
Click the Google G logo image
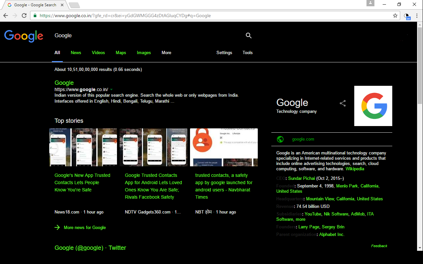373,106
